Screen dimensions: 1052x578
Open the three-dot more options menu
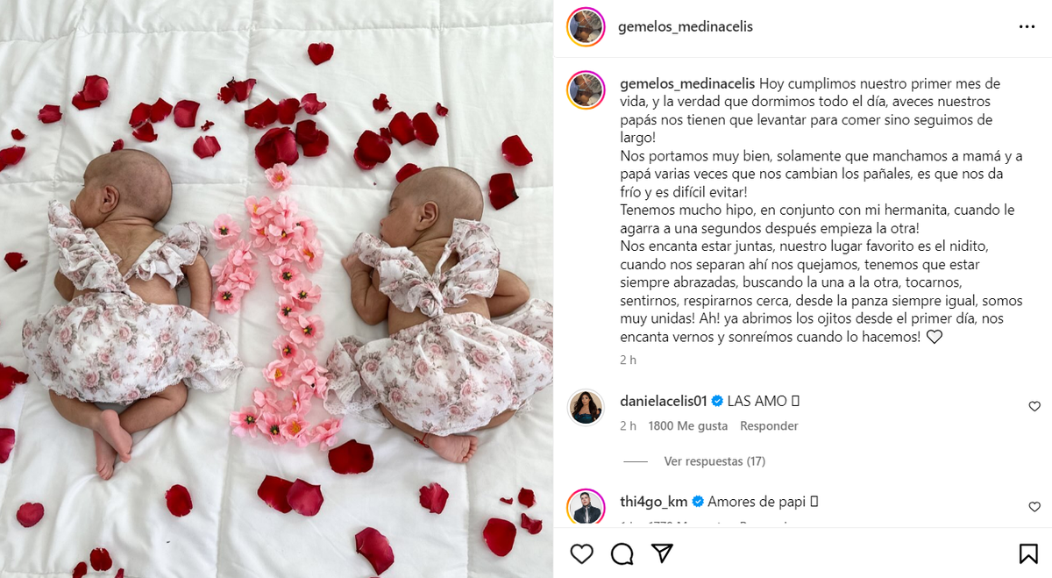pos(1027,27)
